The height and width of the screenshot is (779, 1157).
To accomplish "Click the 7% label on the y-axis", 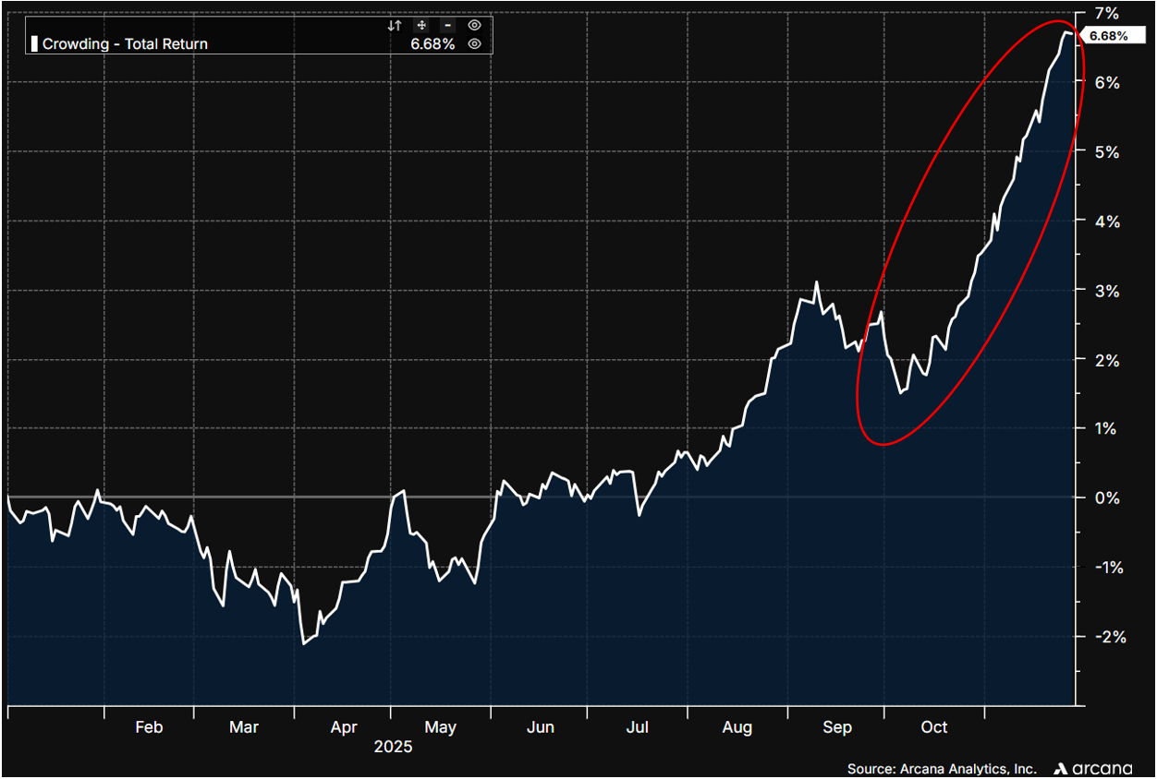I will pos(1106,13).
